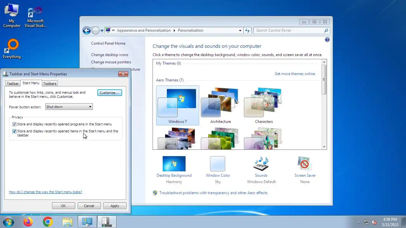
Task: Click the Show desktop strip by the clock
Action: 403,222
